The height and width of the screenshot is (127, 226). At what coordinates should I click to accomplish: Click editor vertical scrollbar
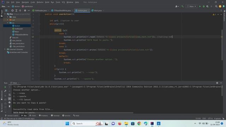point(222,45)
